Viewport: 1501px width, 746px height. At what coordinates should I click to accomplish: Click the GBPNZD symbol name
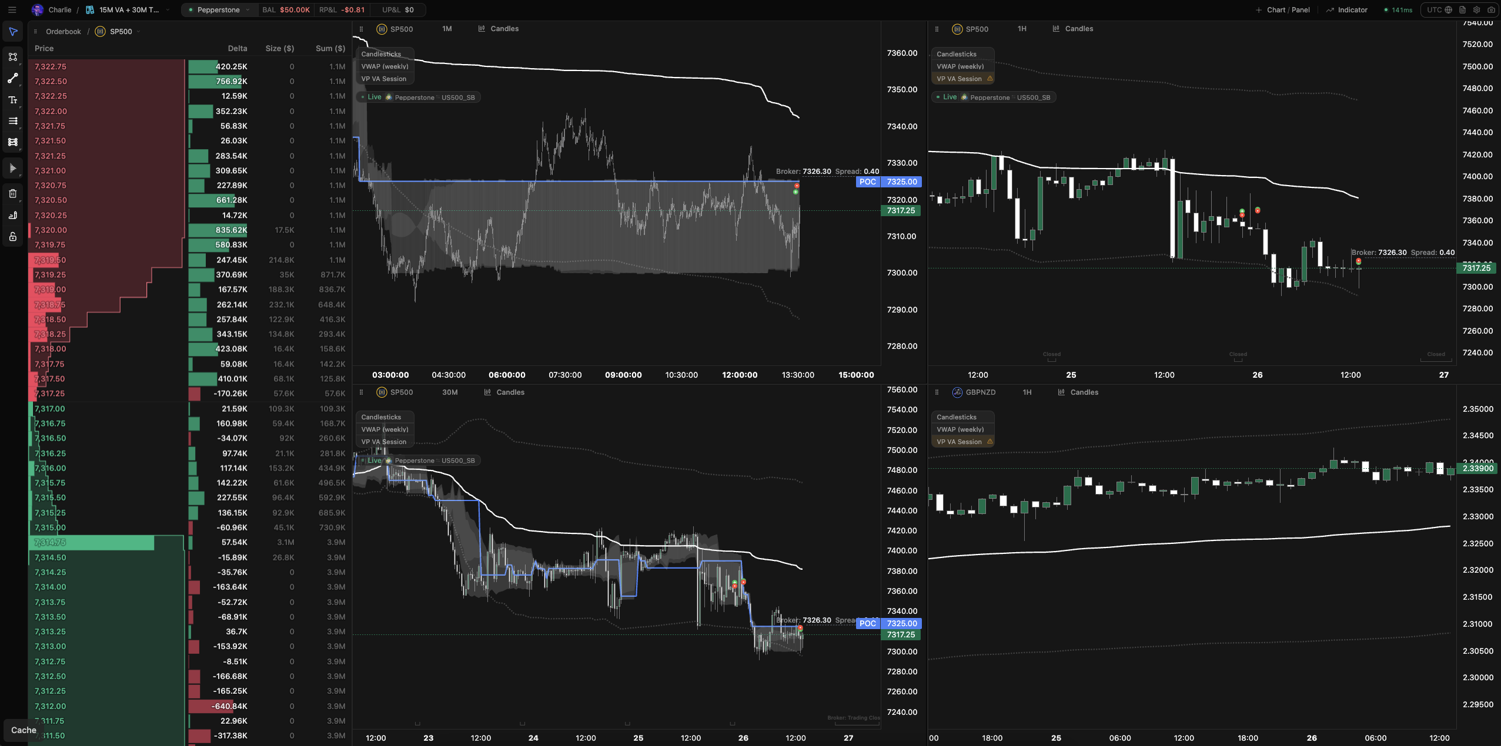point(981,392)
